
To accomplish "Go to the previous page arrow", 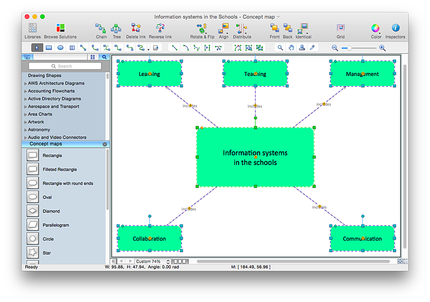I will coord(121,262).
